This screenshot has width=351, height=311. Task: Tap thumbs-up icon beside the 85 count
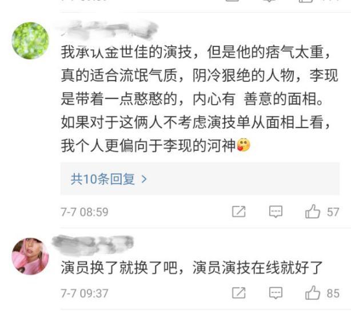(x=313, y=293)
